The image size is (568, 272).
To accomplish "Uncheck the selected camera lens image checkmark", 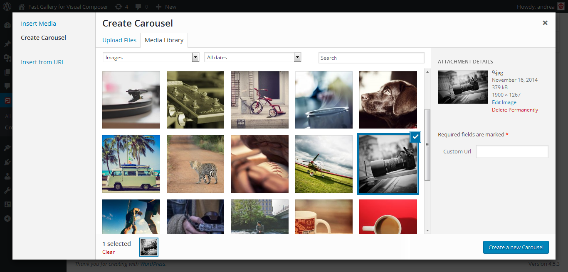I will tap(415, 137).
